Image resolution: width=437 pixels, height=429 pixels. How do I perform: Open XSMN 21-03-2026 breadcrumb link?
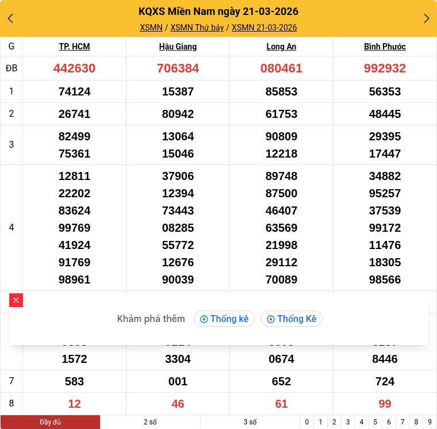click(264, 28)
